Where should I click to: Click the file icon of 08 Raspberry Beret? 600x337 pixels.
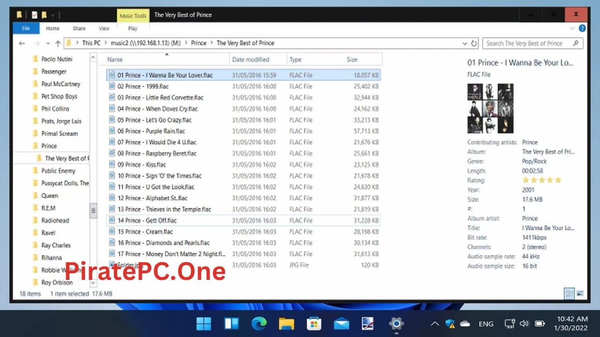click(112, 153)
